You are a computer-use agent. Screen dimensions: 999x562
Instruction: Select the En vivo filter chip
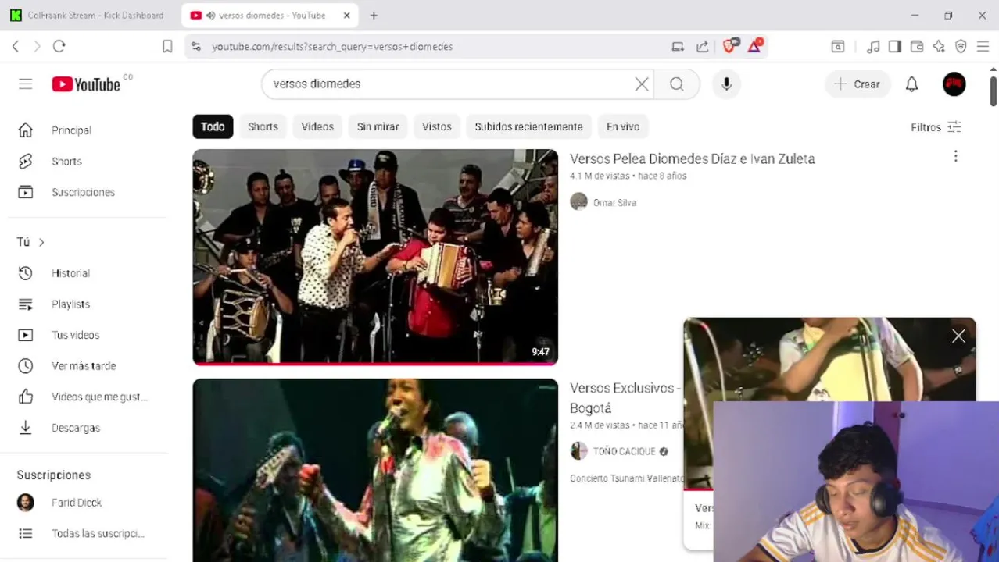click(623, 126)
